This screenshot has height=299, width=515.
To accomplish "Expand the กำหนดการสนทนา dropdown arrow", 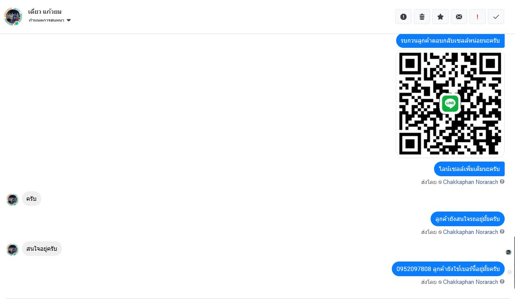I will [x=68, y=20].
